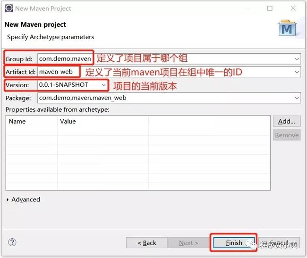The image size is (307, 258).
Task: Click into the Artifact Id field
Action: tap(169, 72)
